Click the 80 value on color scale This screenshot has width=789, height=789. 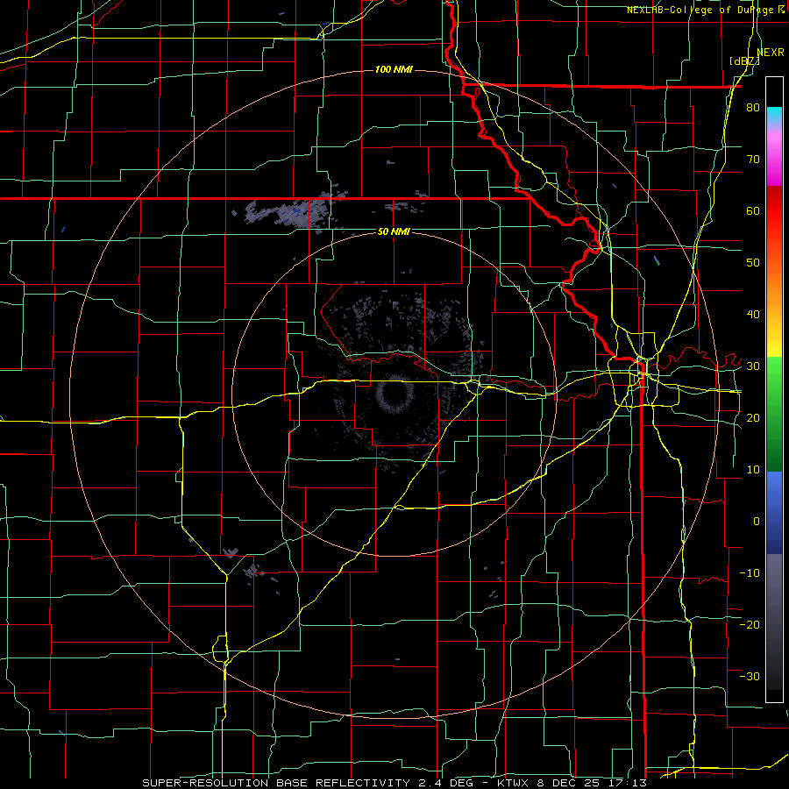click(x=753, y=107)
